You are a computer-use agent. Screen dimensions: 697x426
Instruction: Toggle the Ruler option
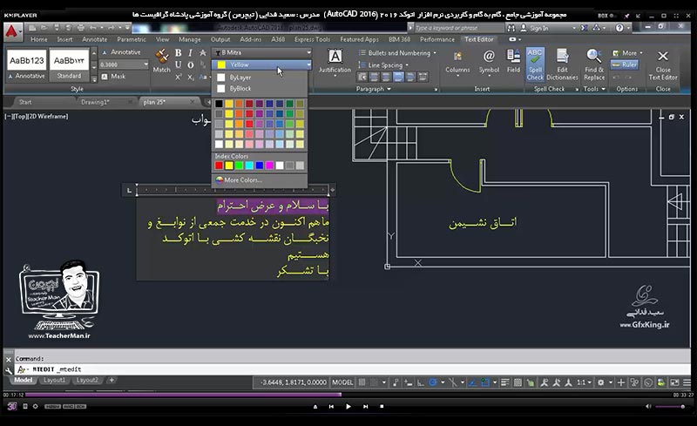[625, 64]
